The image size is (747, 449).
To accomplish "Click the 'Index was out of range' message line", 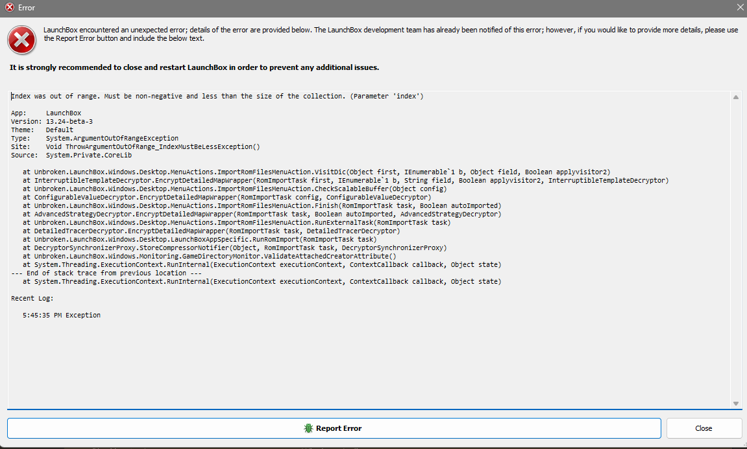I will pos(217,96).
